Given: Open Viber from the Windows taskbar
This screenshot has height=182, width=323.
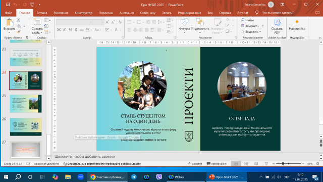Looking at the screenshot, I should coord(159,177).
